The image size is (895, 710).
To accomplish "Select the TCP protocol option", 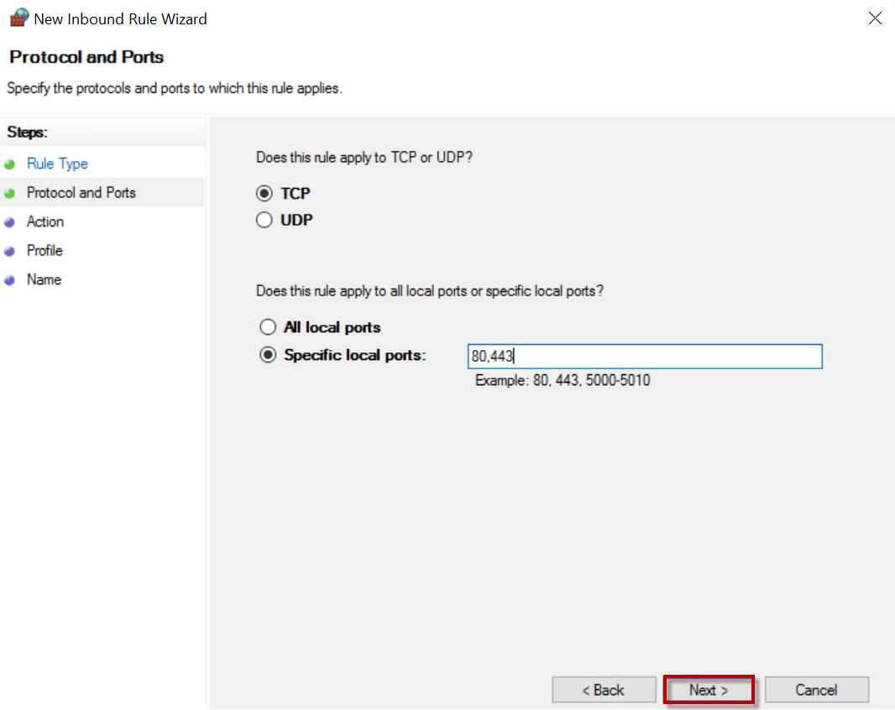I will [x=264, y=194].
